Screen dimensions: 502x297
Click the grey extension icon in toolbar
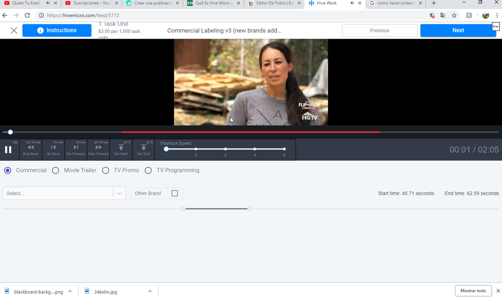coord(469,16)
